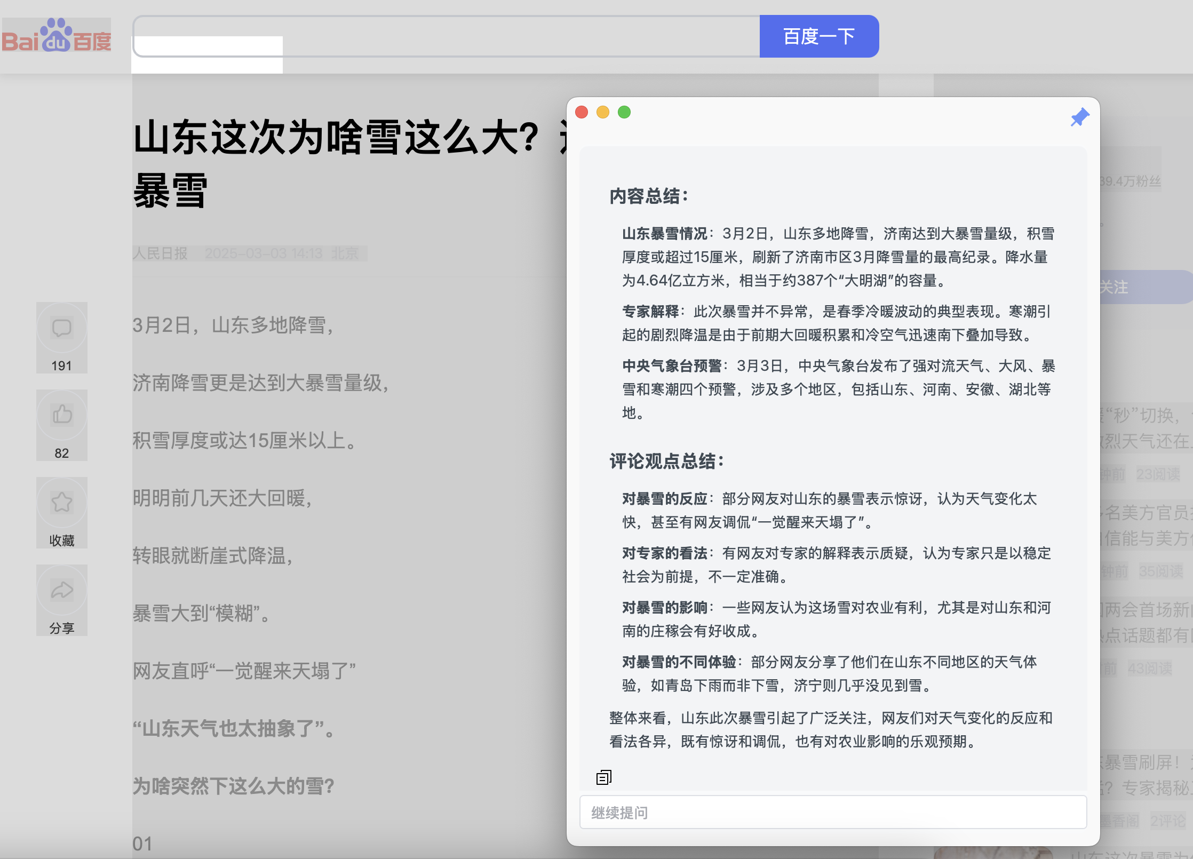The image size is (1193, 859).
Task: Click the 继续提问 follow-up input field
Action: pyautogui.click(x=833, y=812)
